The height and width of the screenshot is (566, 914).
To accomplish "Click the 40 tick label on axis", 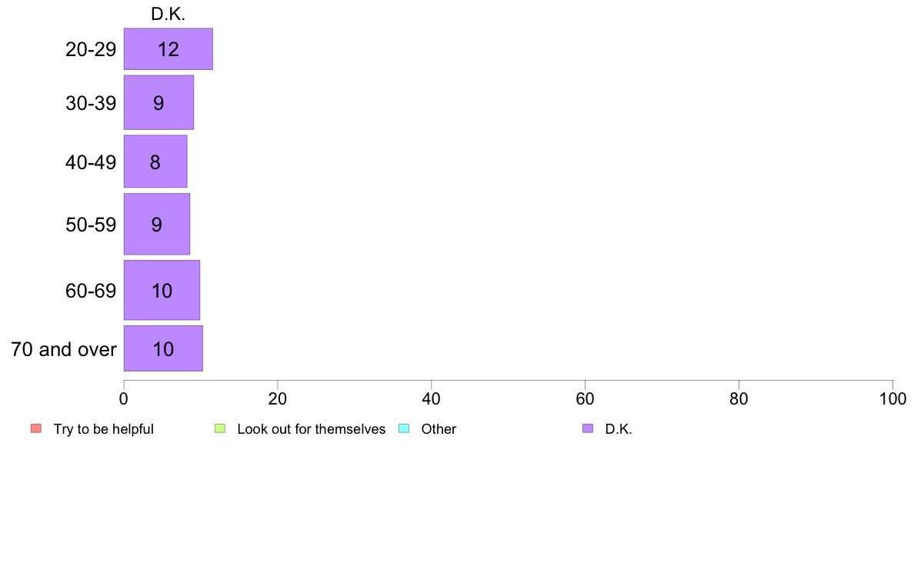I will [432, 398].
